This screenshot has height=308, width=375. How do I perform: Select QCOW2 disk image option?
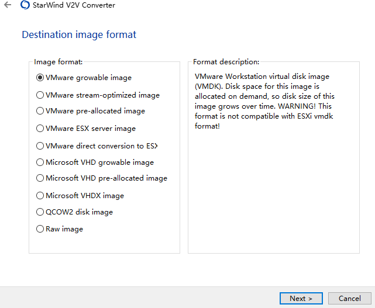[x=74, y=212]
